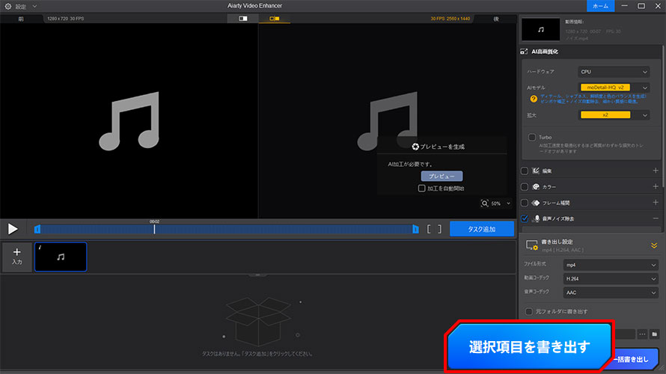Screen dimensions: 666x374
Task: Click the left trim handle on timeline
Action: [37, 229]
